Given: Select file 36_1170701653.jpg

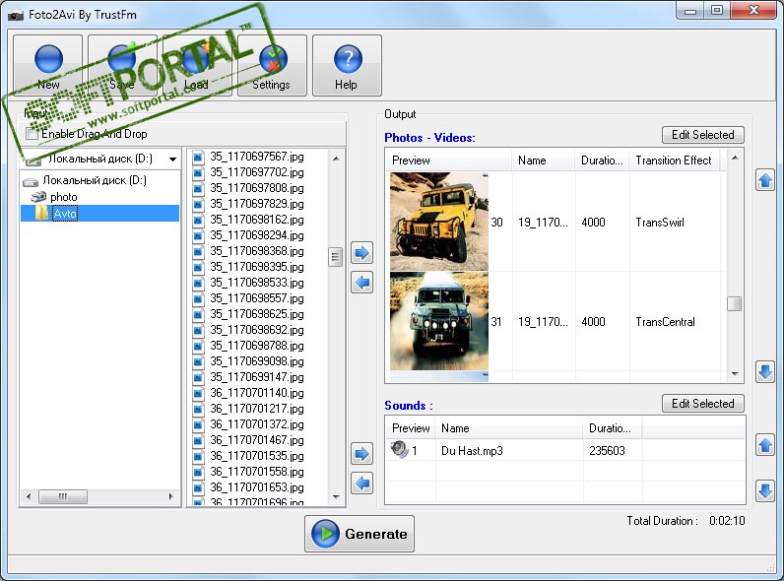Looking at the screenshot, I should pyautogui.click(x=256, y=487).
